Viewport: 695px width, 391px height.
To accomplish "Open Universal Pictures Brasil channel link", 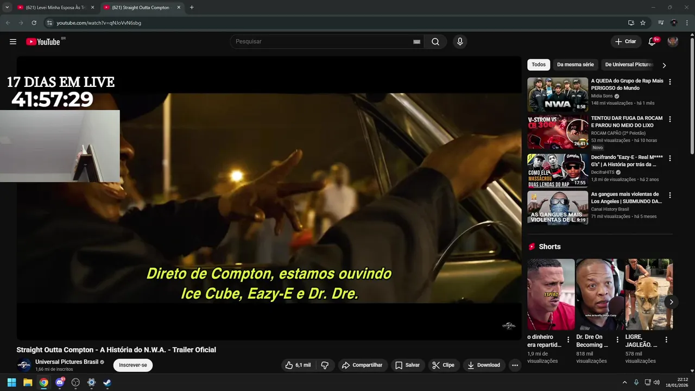I will click(67, 362).
